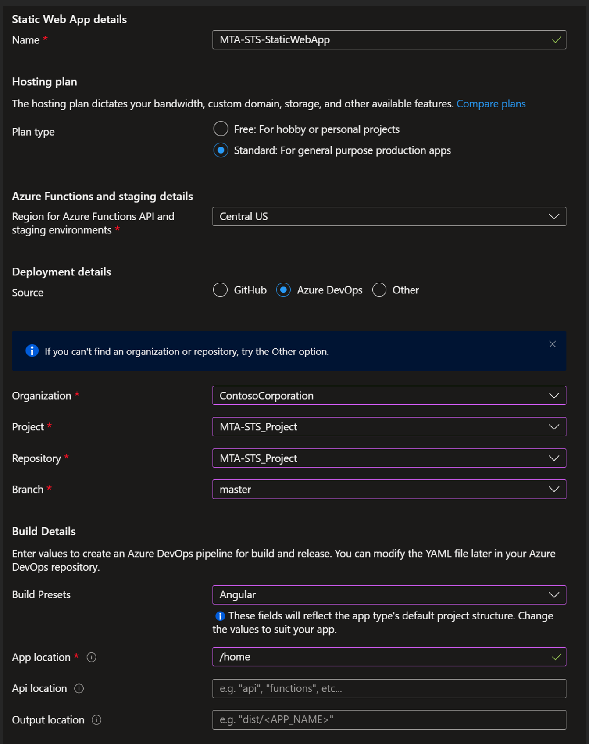Expand the Organization dropdown

[x=389, y=396]
